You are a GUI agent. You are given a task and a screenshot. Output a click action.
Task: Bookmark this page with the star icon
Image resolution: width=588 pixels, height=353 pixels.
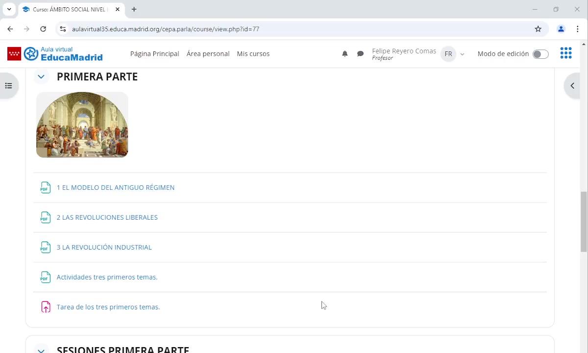(x=538, y=29)
